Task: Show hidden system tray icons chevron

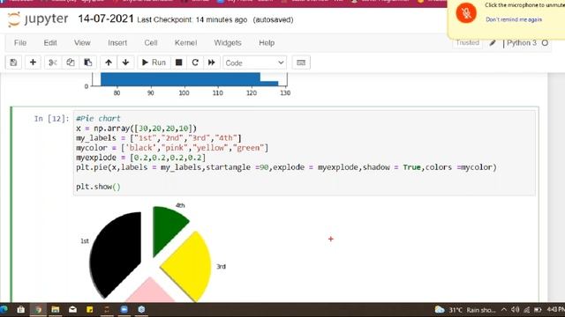Action: pos(504,310)
